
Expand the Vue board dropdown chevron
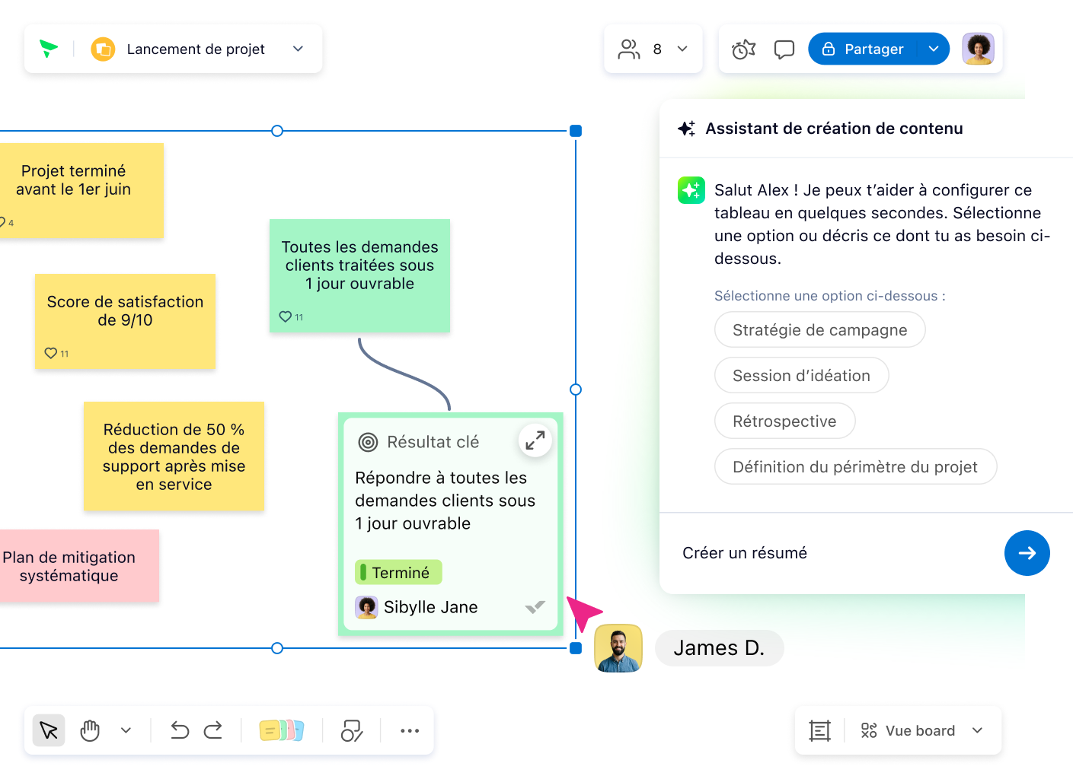[977, 731]
